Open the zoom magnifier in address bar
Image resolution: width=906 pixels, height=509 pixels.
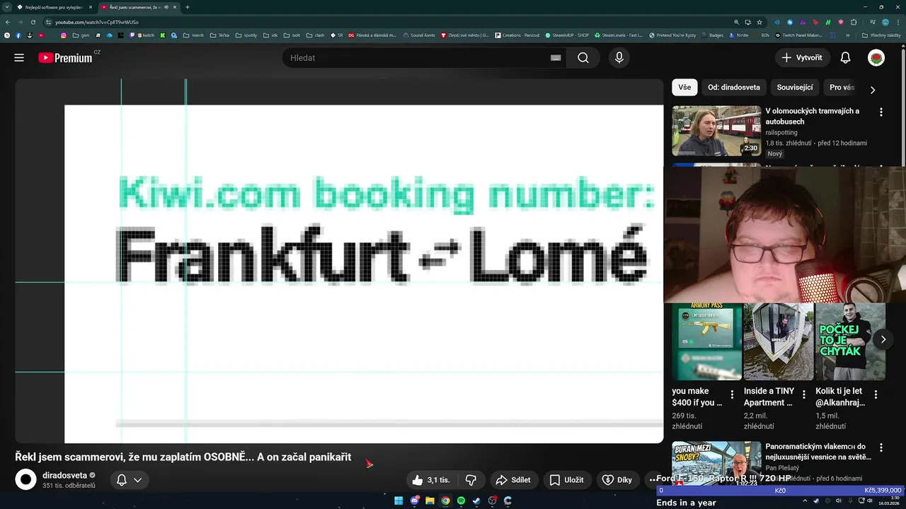pos(736,22)
